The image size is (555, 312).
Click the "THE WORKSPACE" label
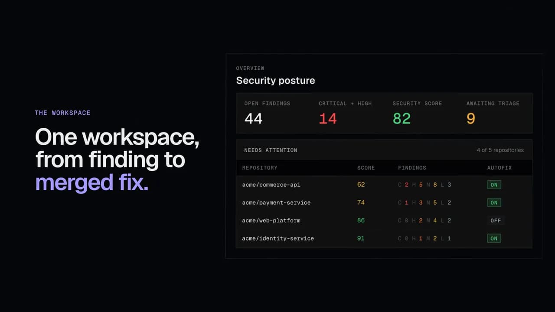pyautogui.click(x=62, y=113)
